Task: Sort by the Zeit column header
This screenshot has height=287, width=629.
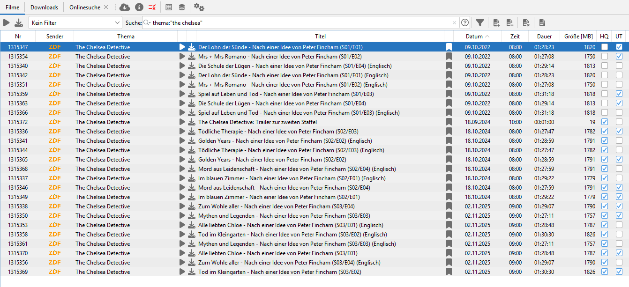Action: (x=515, y=36)
